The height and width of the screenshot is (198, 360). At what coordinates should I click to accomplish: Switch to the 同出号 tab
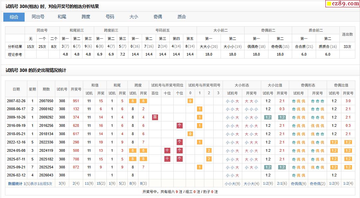pos(38,17)
